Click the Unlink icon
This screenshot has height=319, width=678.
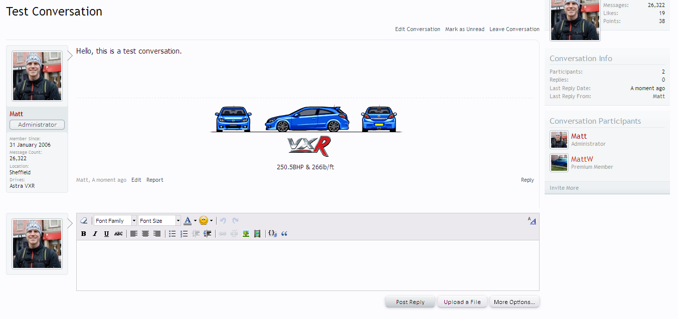coord(234,233)
